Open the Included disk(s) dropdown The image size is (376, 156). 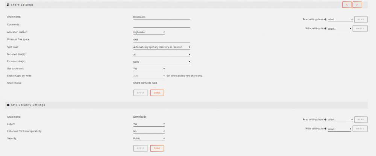click(x=162, y=54)
